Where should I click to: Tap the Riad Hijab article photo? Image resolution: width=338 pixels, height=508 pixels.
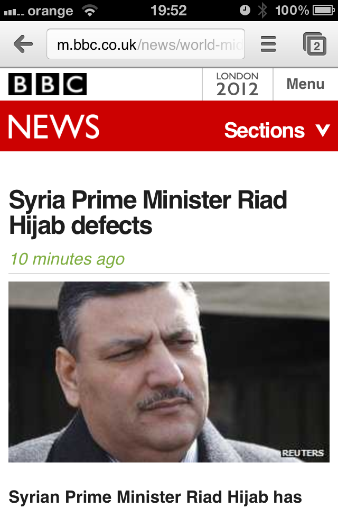169,372
